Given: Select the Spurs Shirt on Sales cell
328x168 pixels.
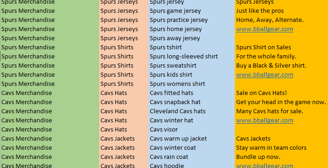Looking at the screenshot, I should (281, 47).
